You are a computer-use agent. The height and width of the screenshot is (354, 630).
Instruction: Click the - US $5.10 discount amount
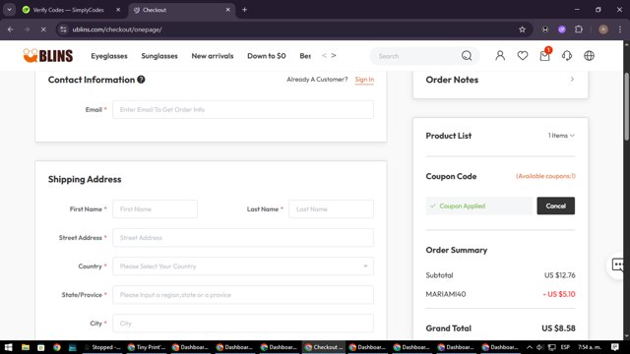coord(559,294)
